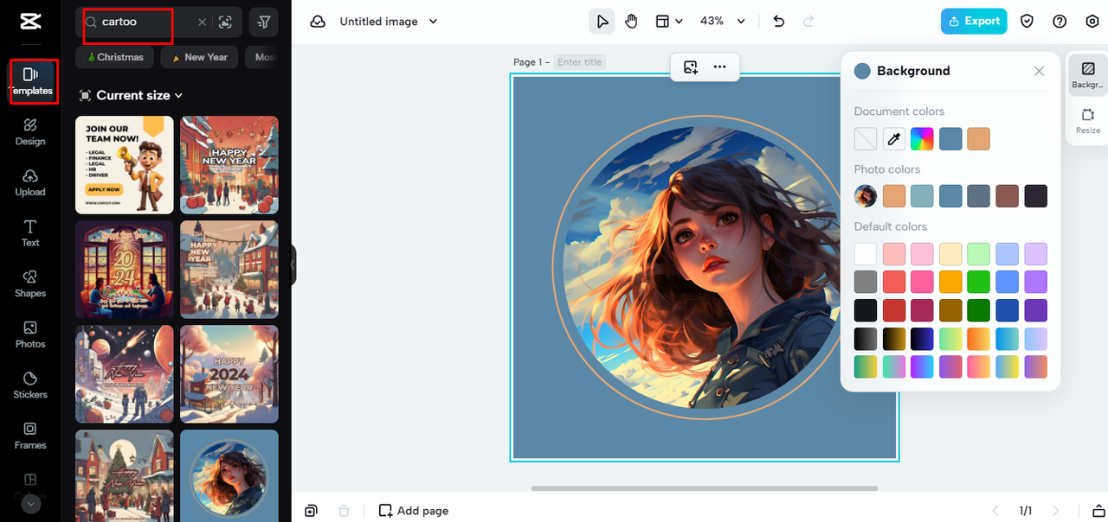This screenshot has height=522, width=1108.
Task: Click the Add page button
Action: [x=414, y=511]
